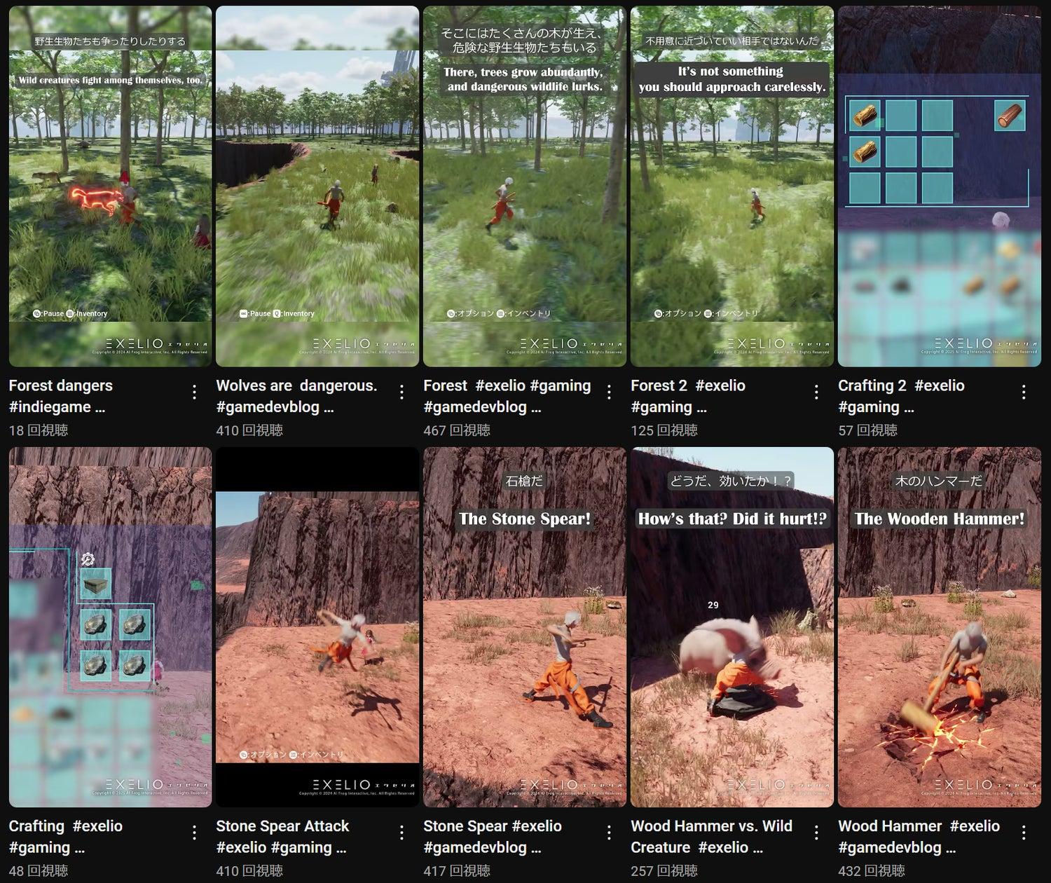This screenshot has width=1051, height=883.
Task: Open options menu for Forest dangers video
Action: pos(194,392)
